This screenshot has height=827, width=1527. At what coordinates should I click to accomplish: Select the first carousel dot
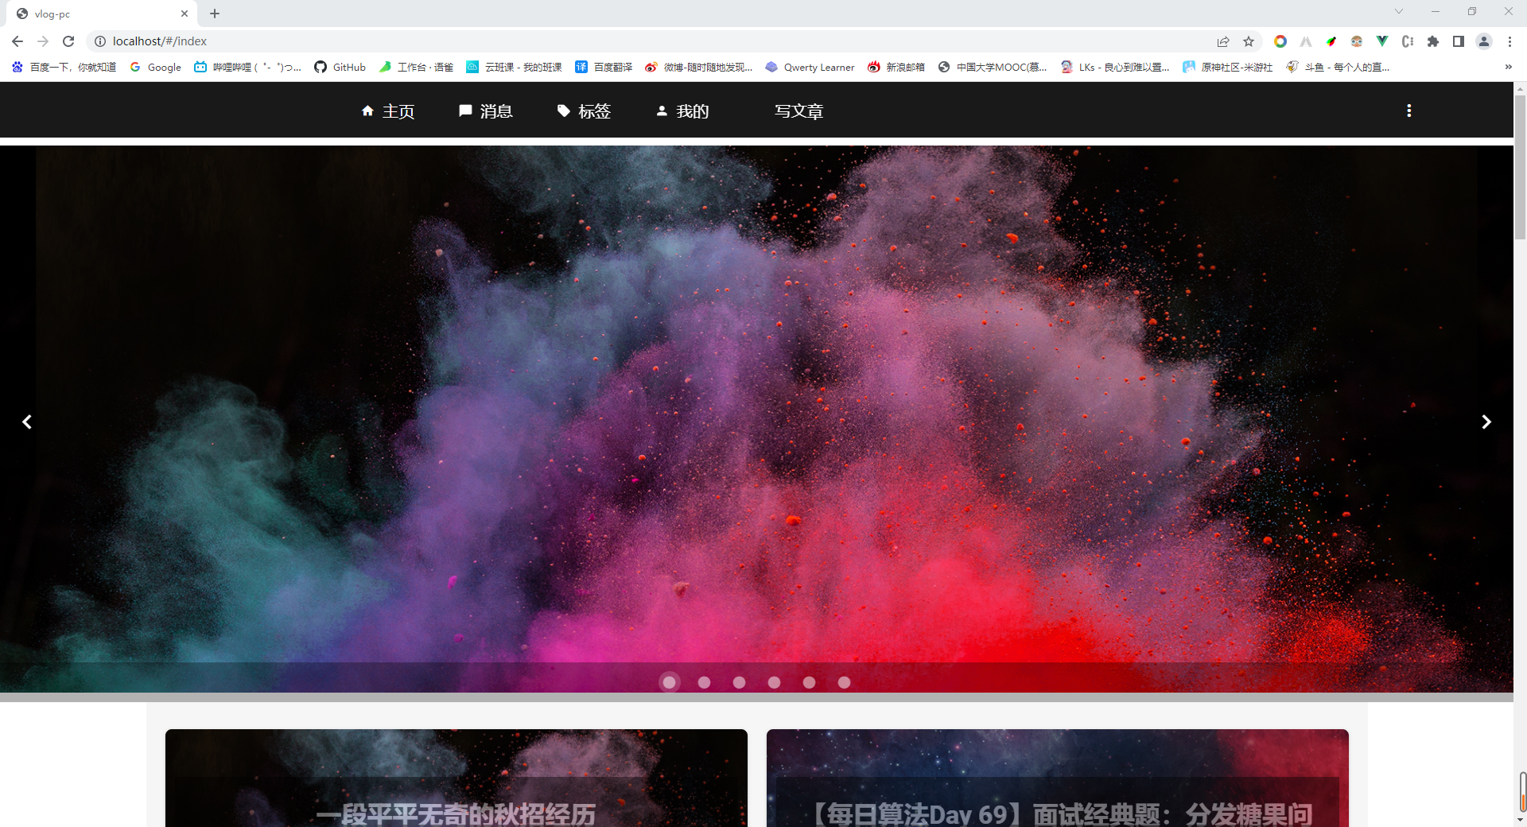669,682
